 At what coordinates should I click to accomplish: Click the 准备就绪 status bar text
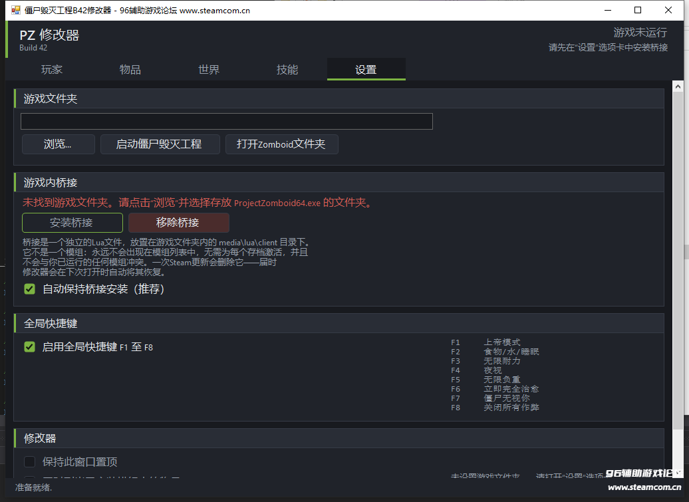pyautogui.click(x=33, y=487)
